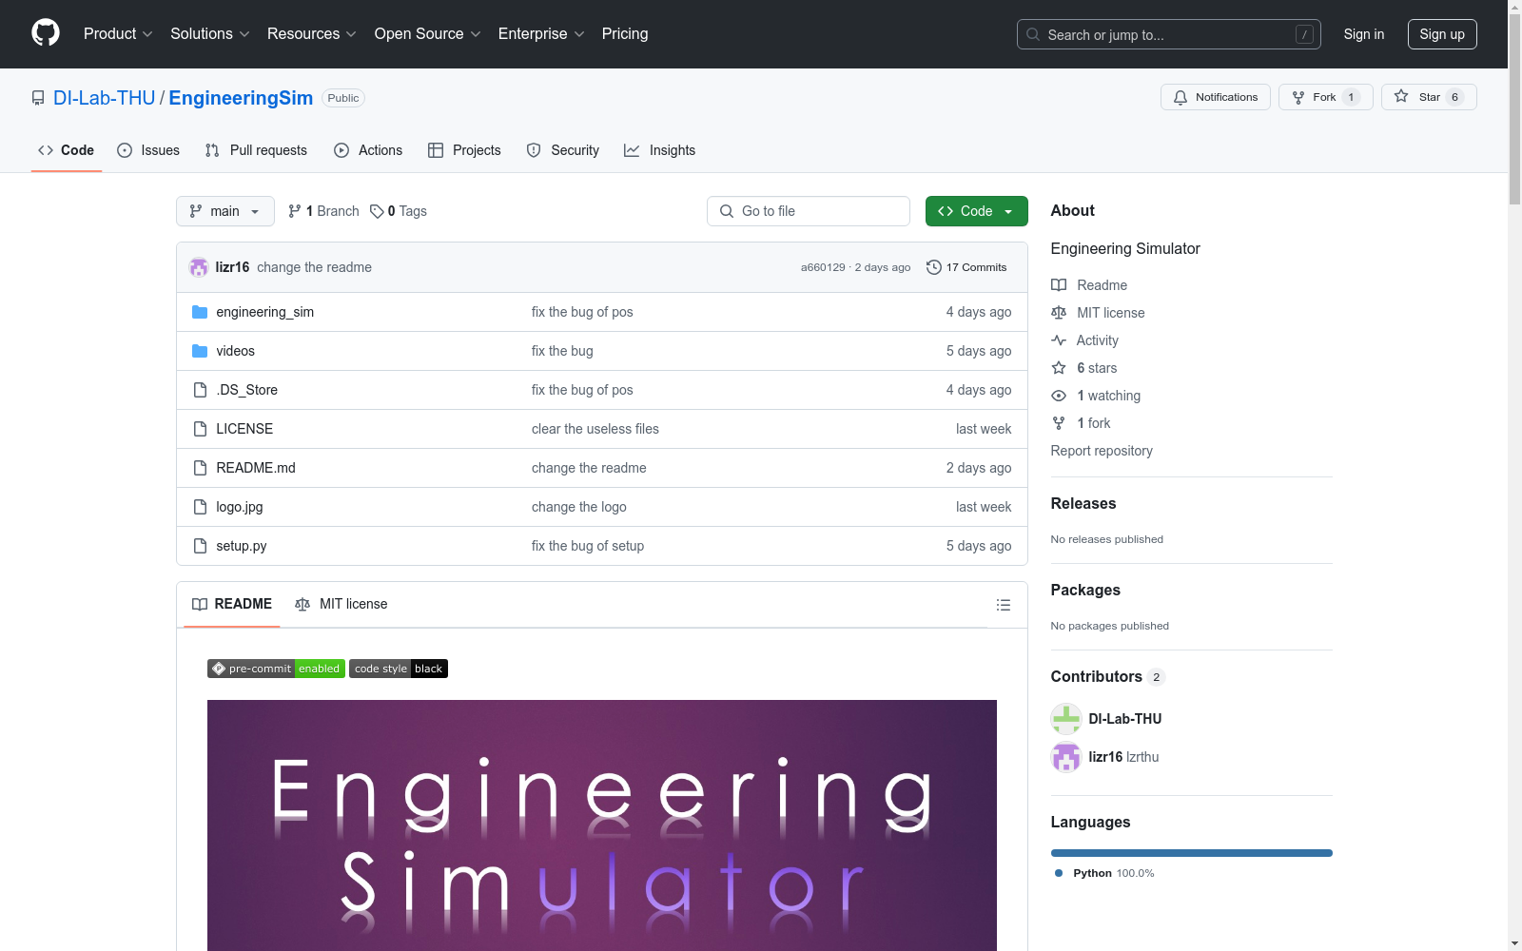This screenshot has width=1522, height=951.
Task: Star the EngineeringSim repository
Action: (x=1429, y=97)
